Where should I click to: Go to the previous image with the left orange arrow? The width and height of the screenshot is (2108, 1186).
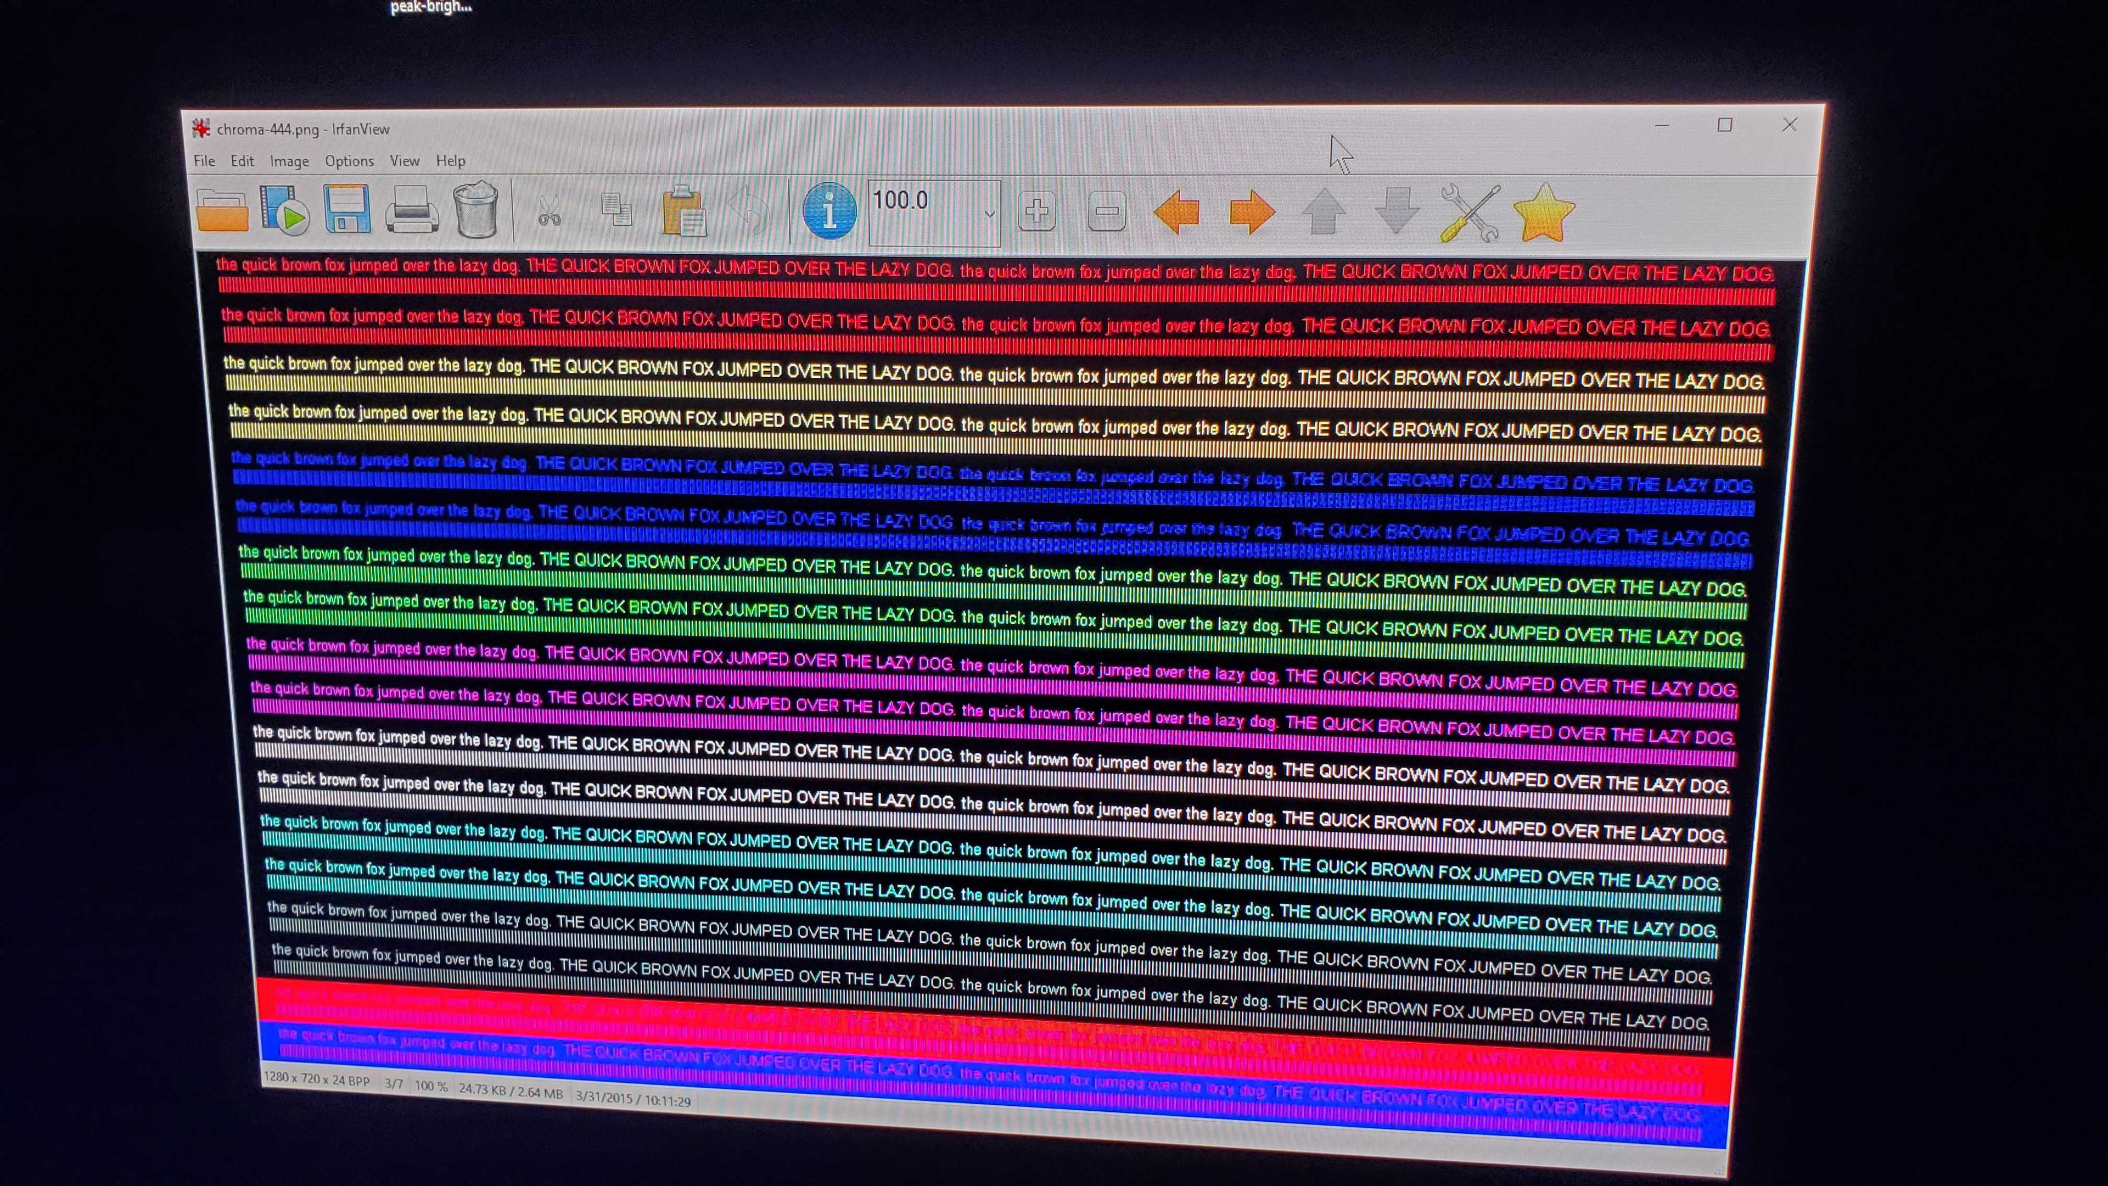(x=1177, y=212)
